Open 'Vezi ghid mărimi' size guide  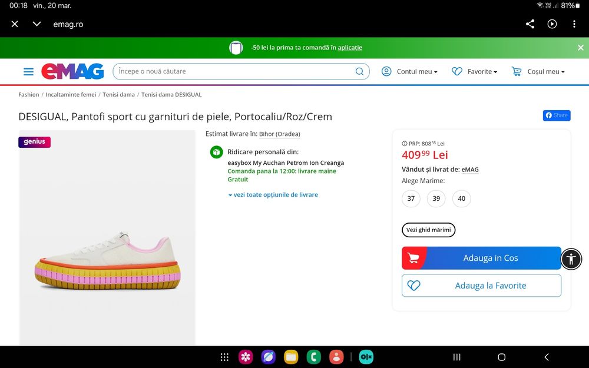click(x=429, y=230)
